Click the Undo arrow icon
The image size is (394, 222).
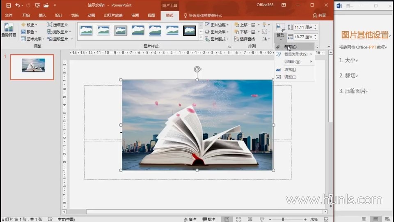(17, 5)
